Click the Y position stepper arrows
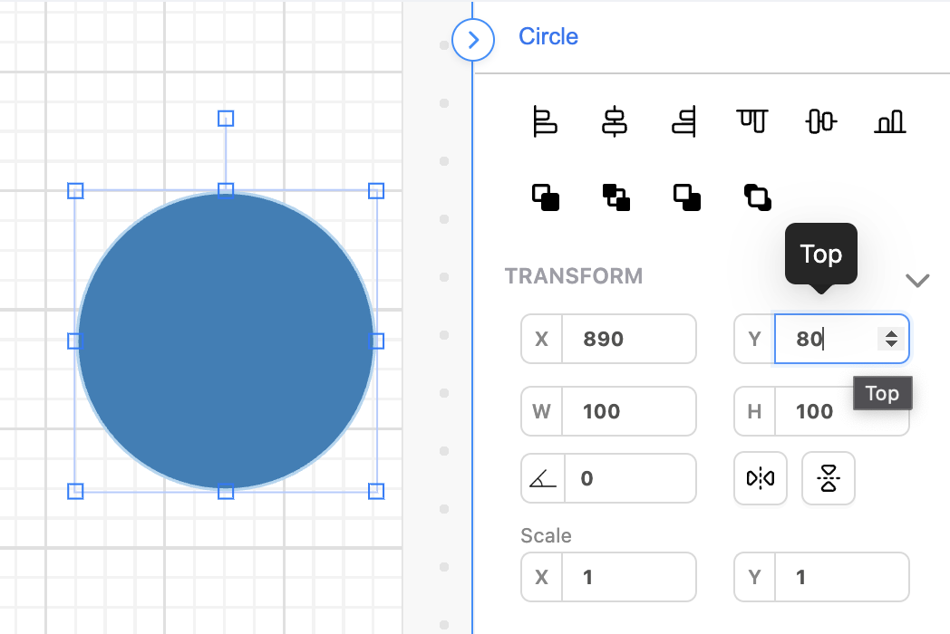The height and width of the screenshot is (634, 950). [891, 339]
